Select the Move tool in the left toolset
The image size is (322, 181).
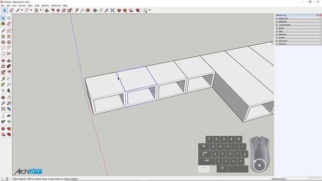pos(3,61)
